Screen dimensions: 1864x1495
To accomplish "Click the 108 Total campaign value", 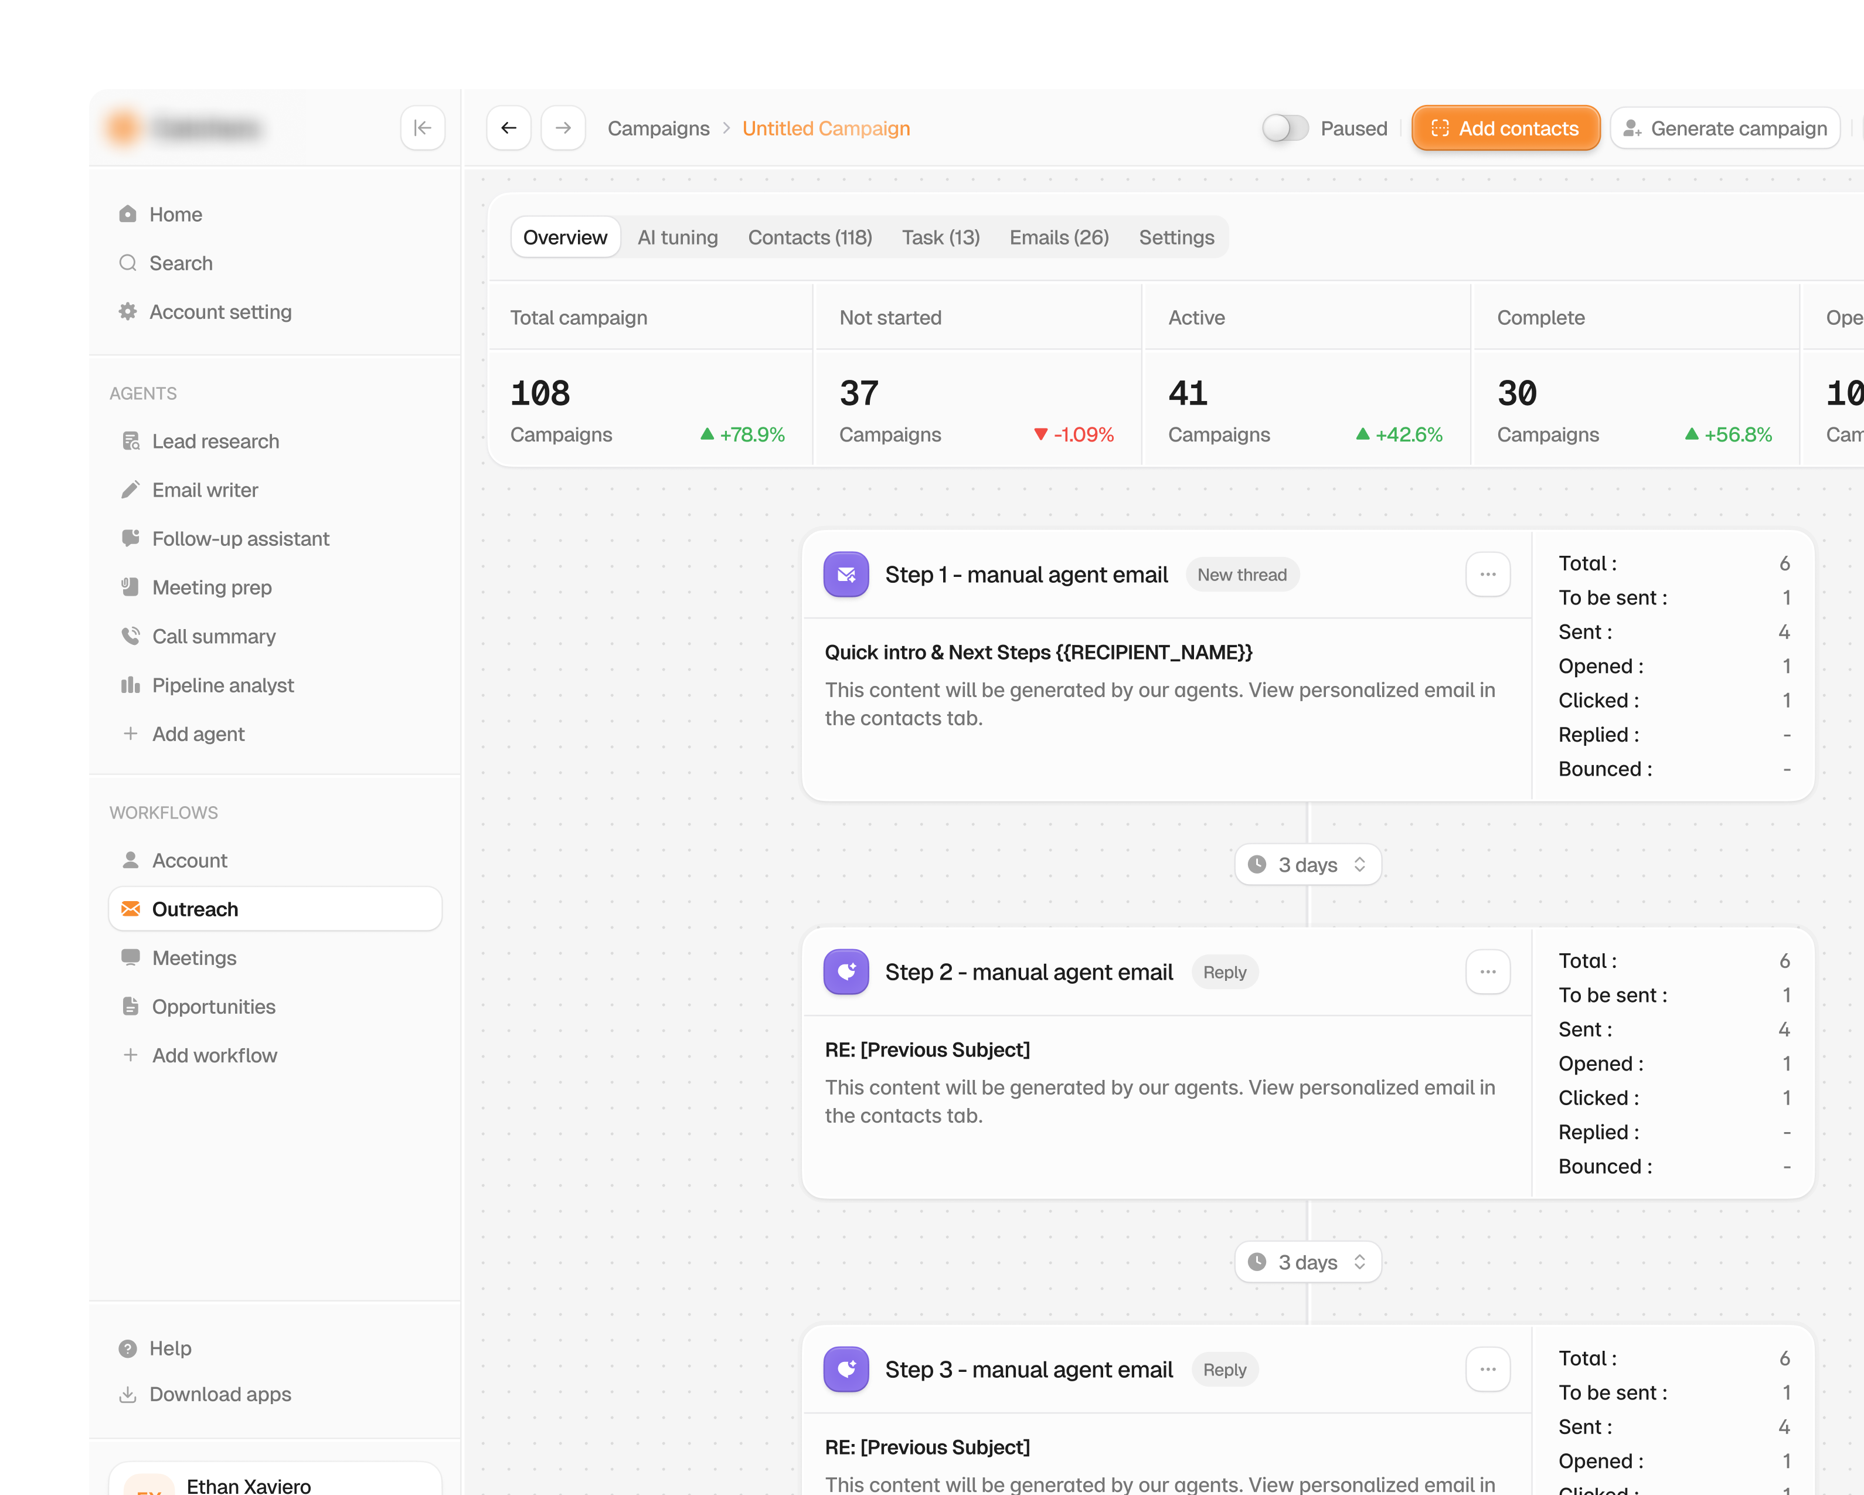I will point(540,393).
